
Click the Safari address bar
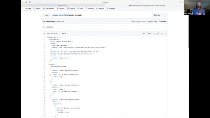(105, 2)
